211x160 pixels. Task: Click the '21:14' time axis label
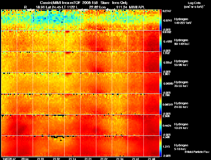(x=72, y=159)
